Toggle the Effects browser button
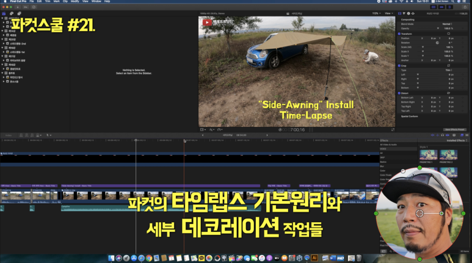 [462, 135]
